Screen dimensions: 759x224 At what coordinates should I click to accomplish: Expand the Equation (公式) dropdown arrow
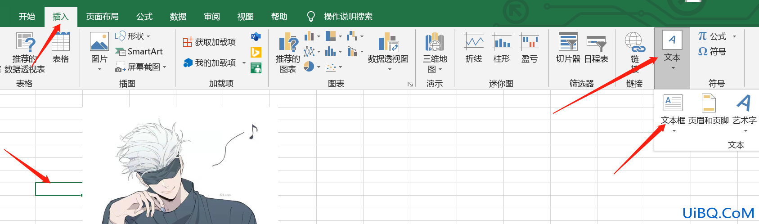pyautogui.click(x=735, y=36)
